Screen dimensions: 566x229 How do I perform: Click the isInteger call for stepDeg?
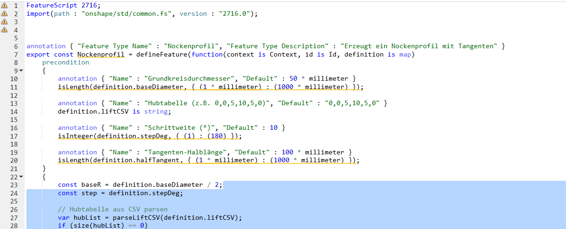150,136
